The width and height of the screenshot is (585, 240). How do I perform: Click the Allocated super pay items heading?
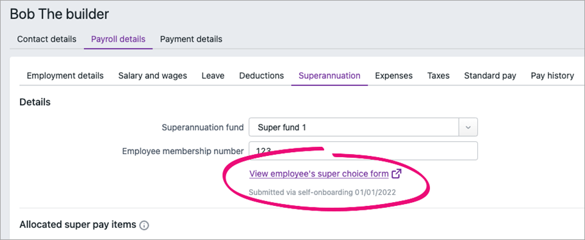coord(78,225)
